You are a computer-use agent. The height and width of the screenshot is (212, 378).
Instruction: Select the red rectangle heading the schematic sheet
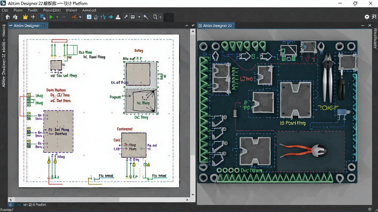59,41
